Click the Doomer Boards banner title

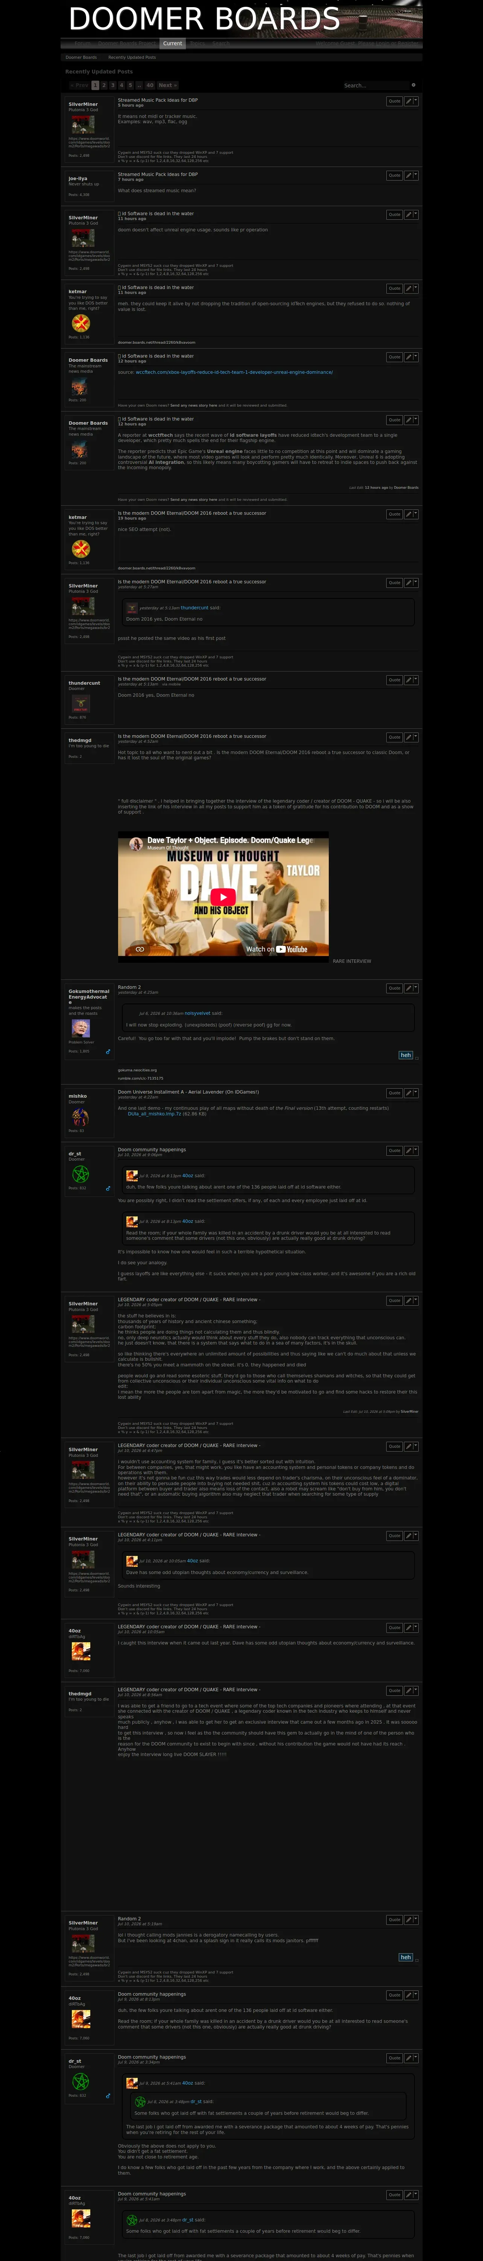tap(204, 18)
